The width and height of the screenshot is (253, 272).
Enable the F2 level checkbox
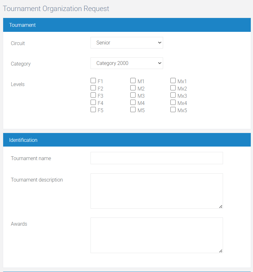pos(93,88)
